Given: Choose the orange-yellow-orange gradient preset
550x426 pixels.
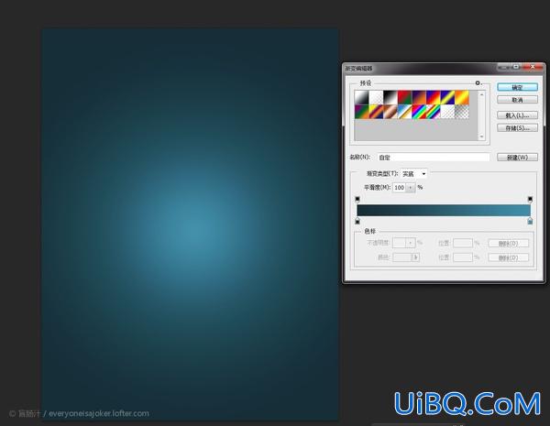Looking at the screenshot, I should coord(462,97).
